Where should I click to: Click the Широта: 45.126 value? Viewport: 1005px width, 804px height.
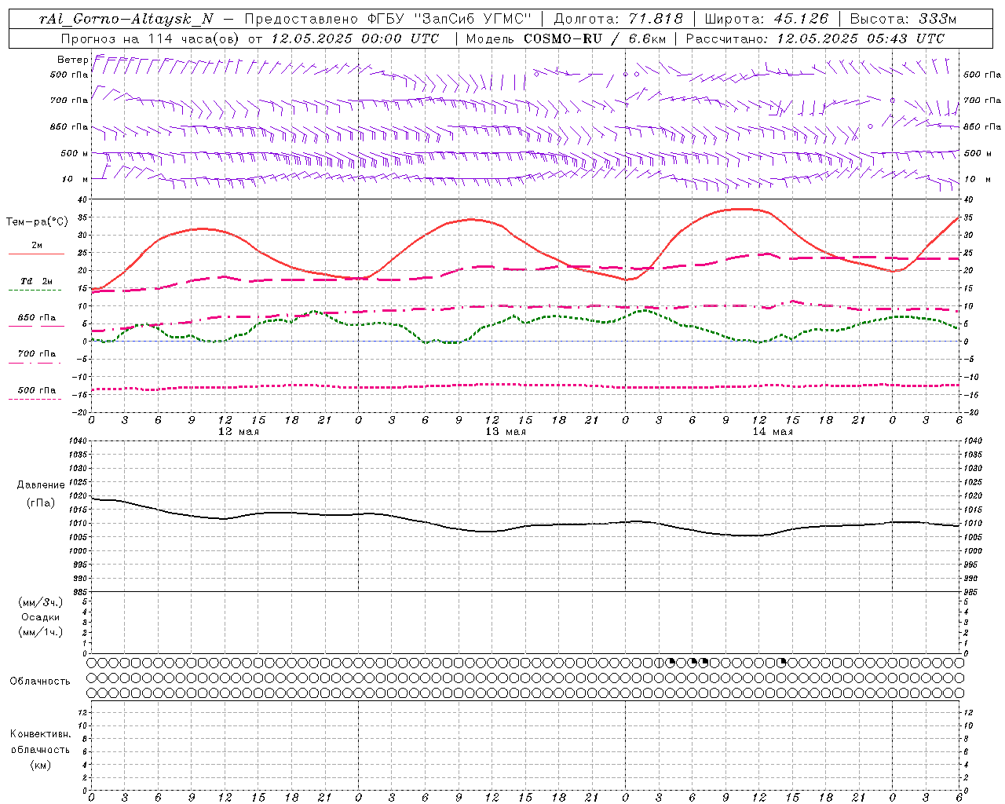[766, 20]
